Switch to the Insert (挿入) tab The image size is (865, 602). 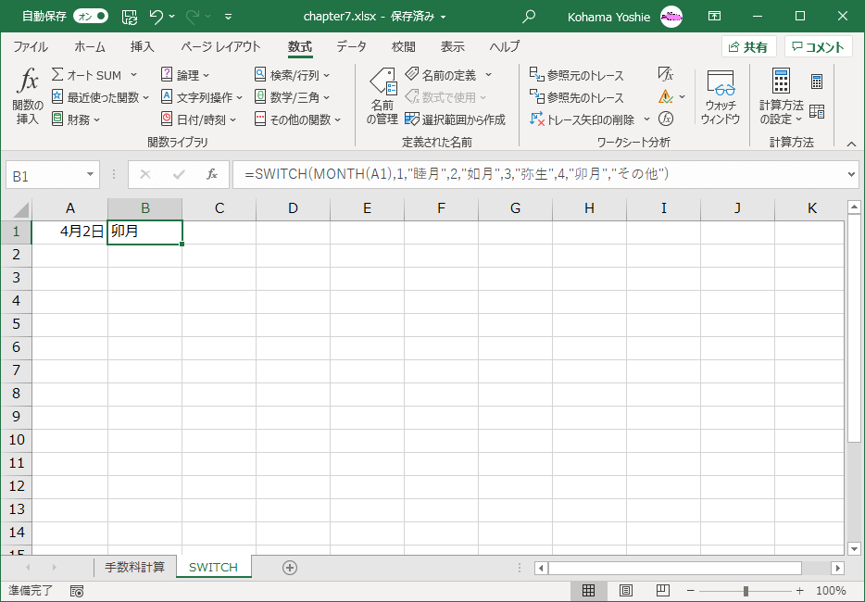(142, 47)
